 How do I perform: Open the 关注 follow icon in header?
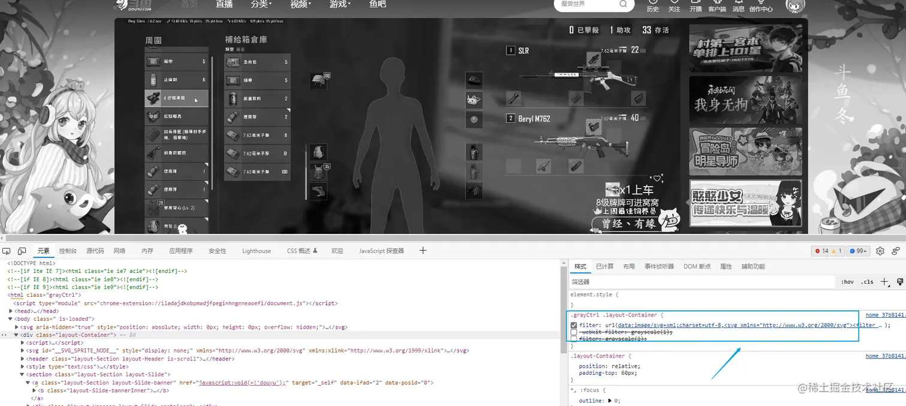(674, 6)
